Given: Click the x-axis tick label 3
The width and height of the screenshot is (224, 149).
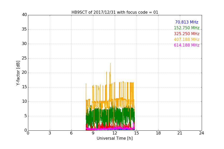Looking at the screenshot, I should tap(50, 133).
